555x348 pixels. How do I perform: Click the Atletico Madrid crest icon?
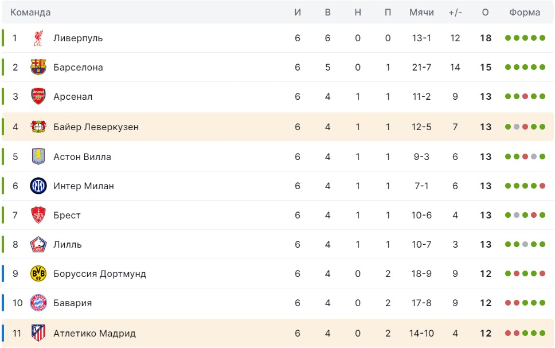click(x=38, y=333)
